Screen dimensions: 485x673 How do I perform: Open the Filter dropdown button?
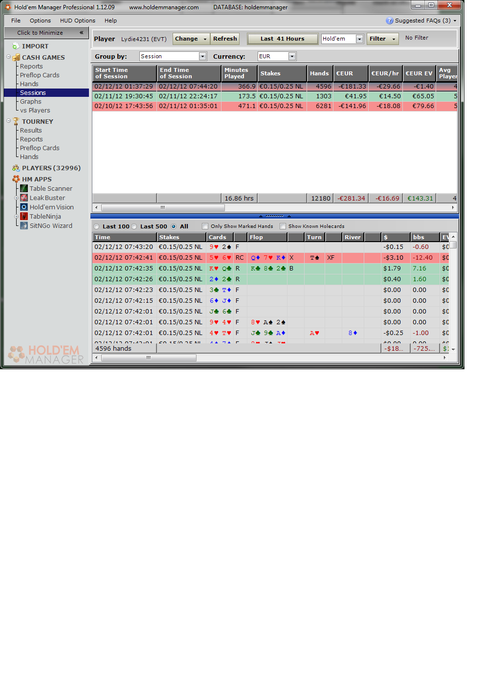click(382, 39)
